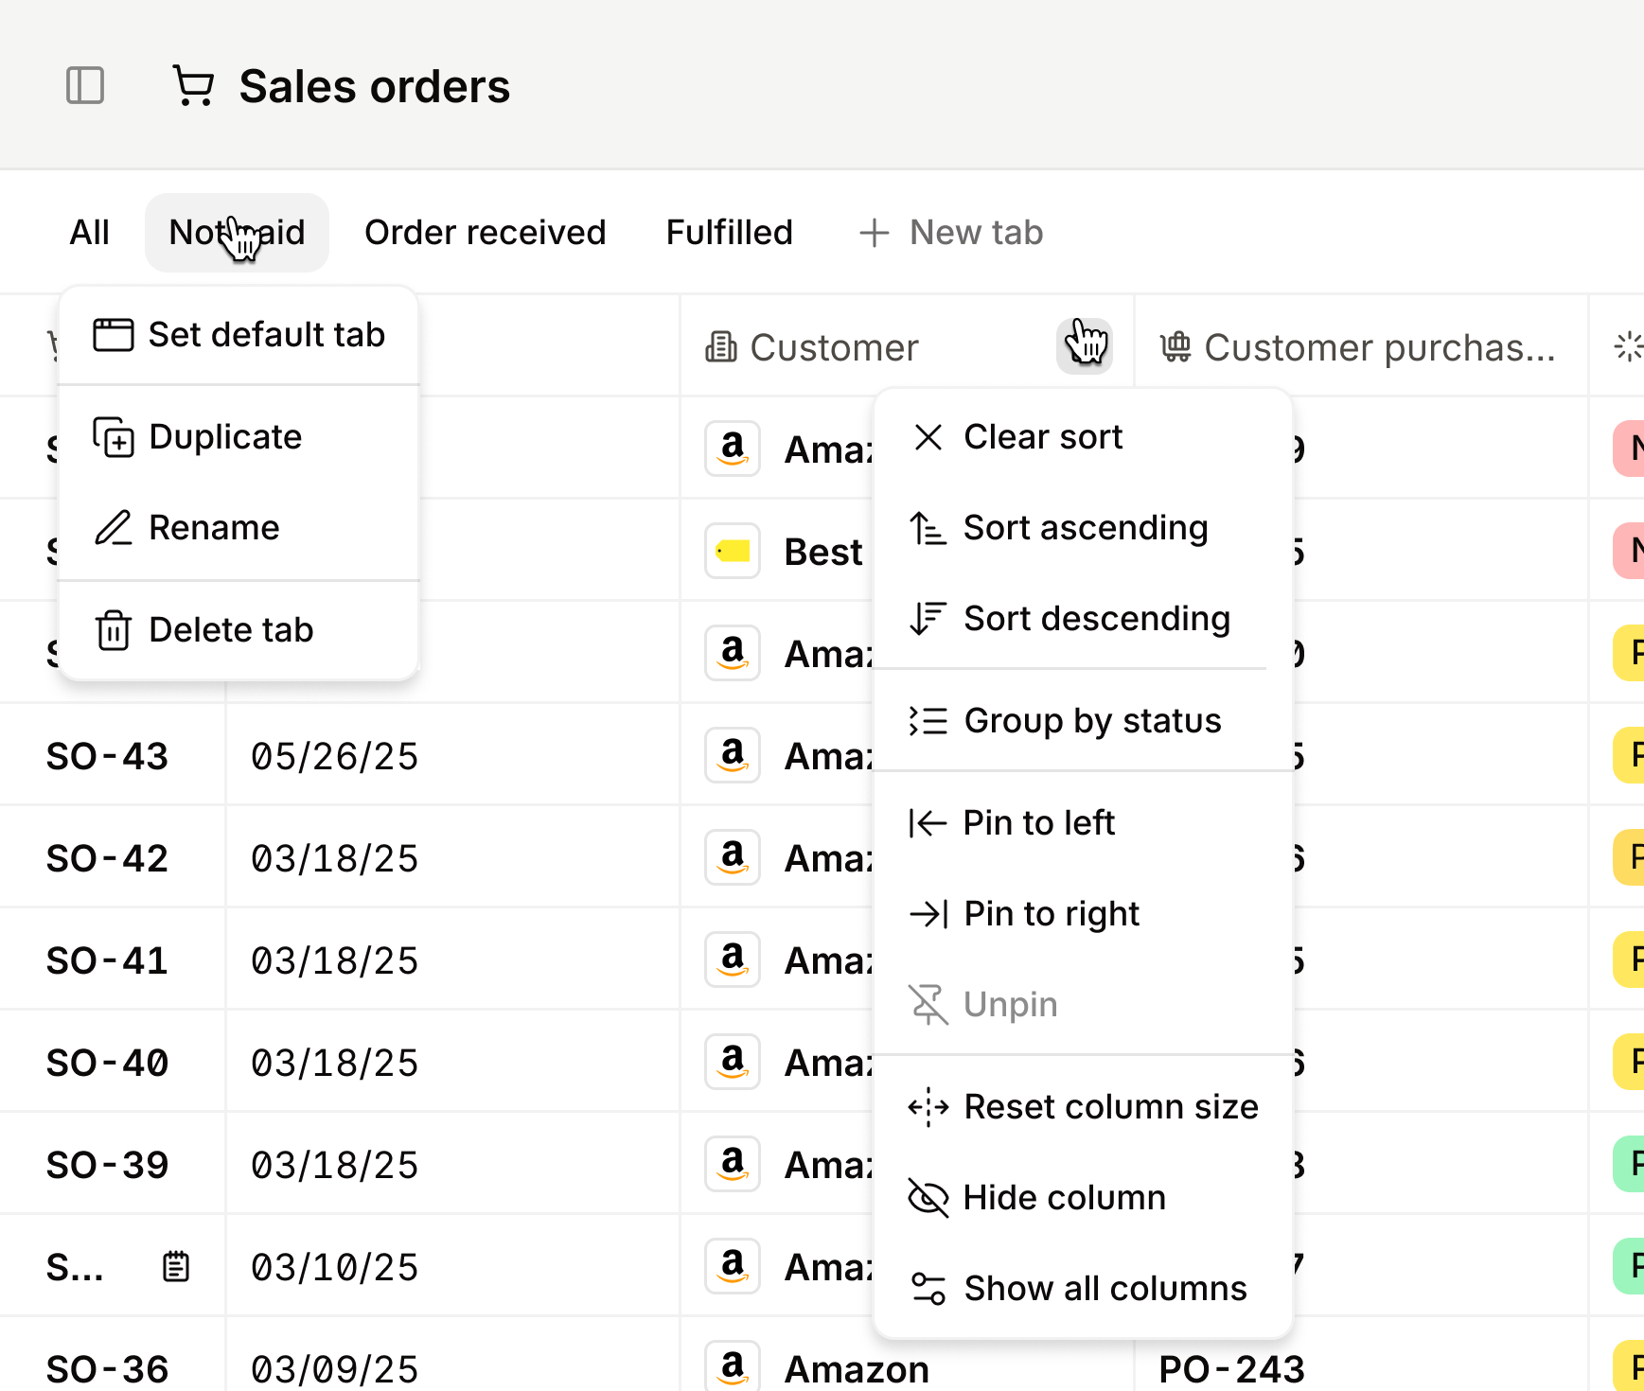
Task: Click the plus icon for New tab
Action: [x=875, y=233]
